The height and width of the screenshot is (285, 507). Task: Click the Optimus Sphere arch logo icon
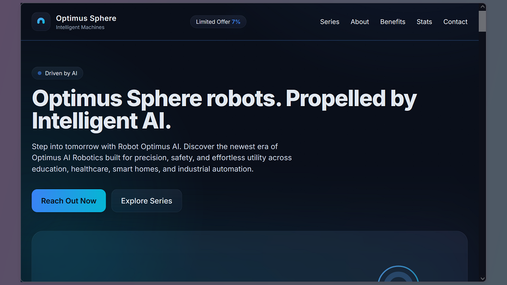point(41,22)
